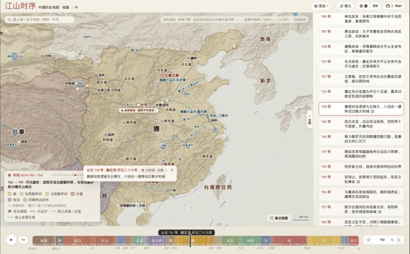Toggle the 南诏 legend color box
Image resolution: width=410 pixels, height=254 pixels.
9,199
